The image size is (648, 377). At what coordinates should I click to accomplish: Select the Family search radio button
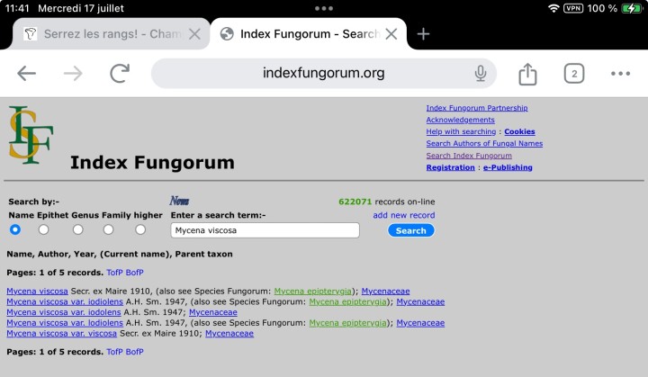pos(108,229)
